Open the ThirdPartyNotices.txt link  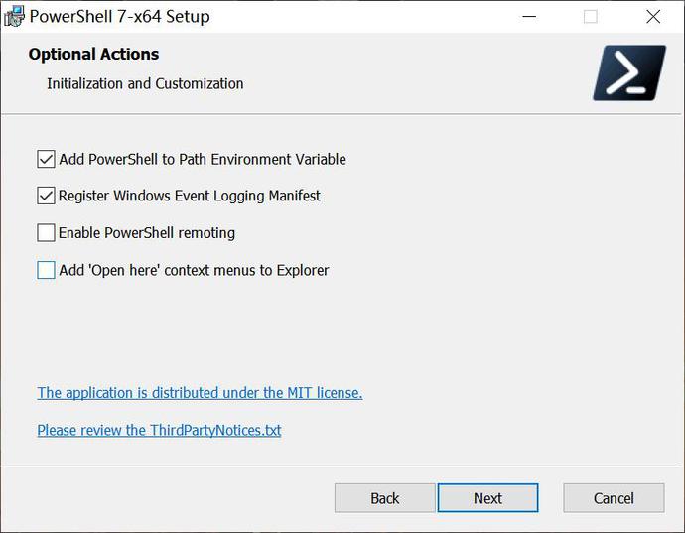(x=159, y=430)
